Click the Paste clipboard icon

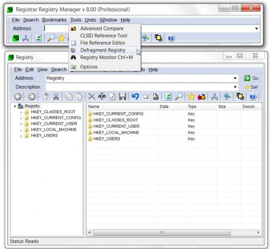pyautogui.click(x=79, y=96)
